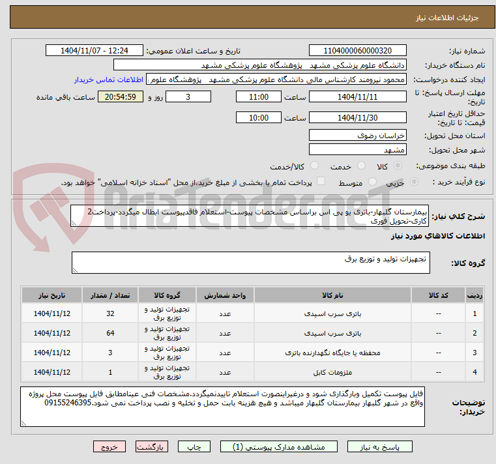The image size is (496, 464).
Task: Click the عدد unit cell in row 2
Action: [x=225, y=333]
